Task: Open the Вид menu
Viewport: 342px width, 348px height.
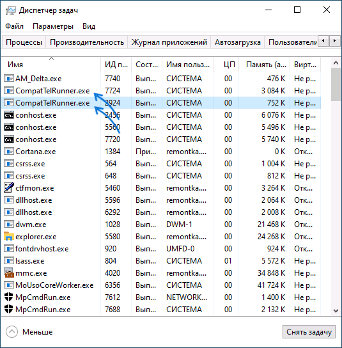Action: pos(89,26)
